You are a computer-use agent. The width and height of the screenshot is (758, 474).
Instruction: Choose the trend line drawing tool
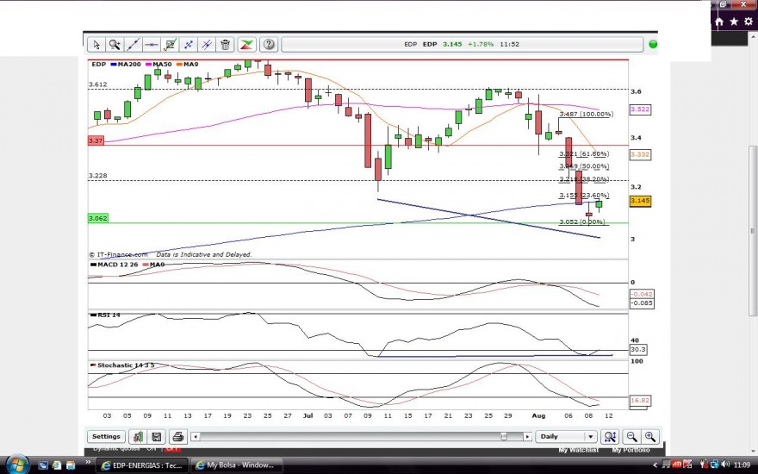pyautogui.click(x=133, y=45)
